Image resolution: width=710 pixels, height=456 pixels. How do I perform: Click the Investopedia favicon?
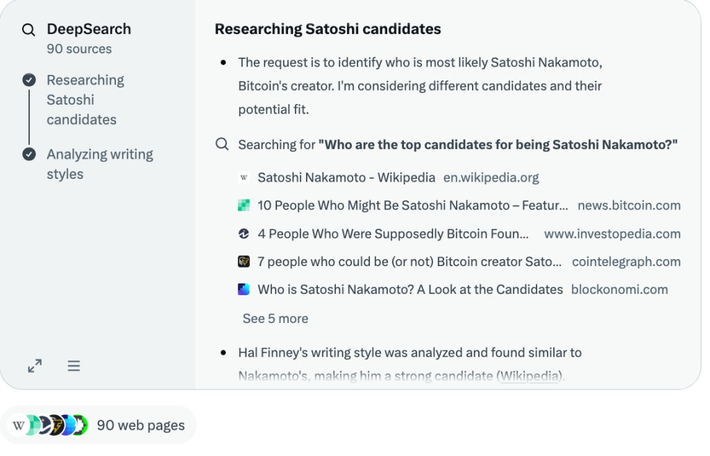coord(244,234)
